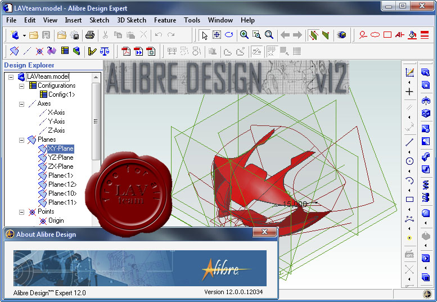Expand the flyout arrow below Rectangle tool
This screenshot has width=437, height=302.
pos(409,210)
